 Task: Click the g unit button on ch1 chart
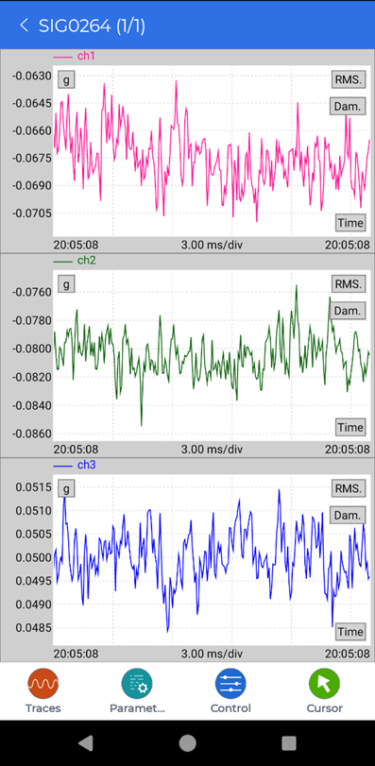pos(66,79)
